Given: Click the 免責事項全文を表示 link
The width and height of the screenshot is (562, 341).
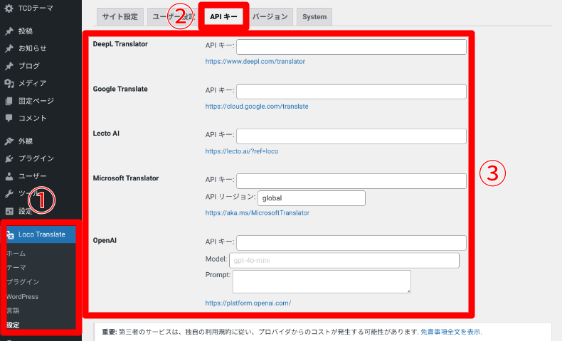Looking at the screenshot, I should pos(450,332).
